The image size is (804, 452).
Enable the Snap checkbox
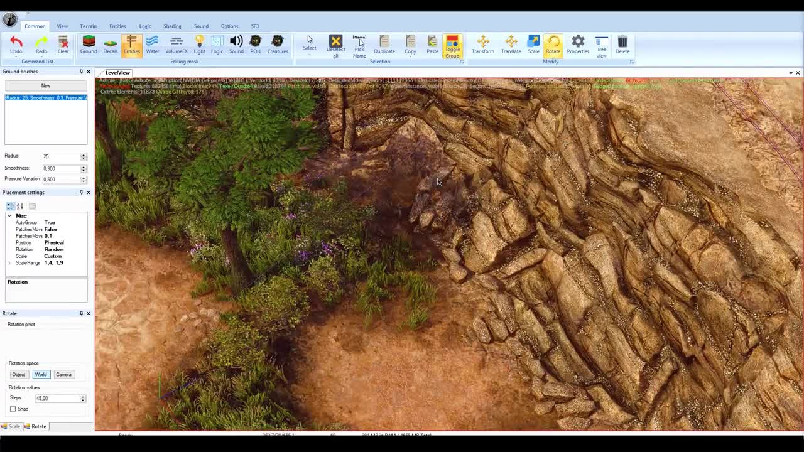click(x=13, y=409)
